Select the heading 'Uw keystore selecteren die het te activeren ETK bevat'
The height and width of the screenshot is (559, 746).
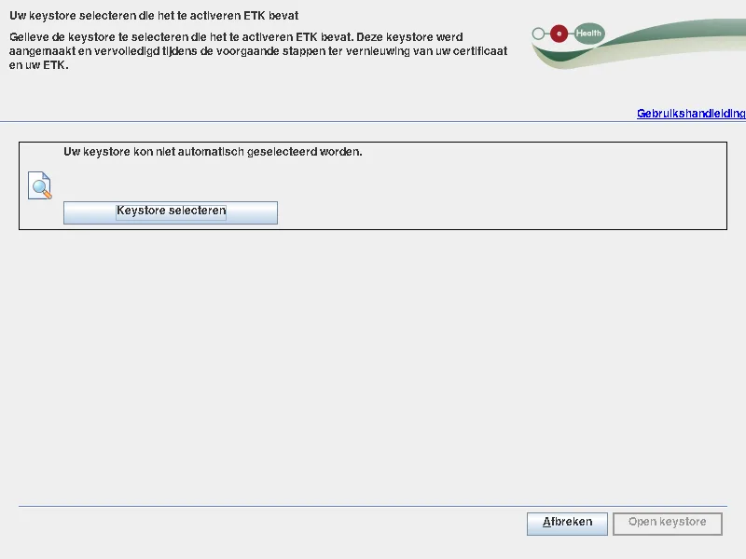pos(154,16)
